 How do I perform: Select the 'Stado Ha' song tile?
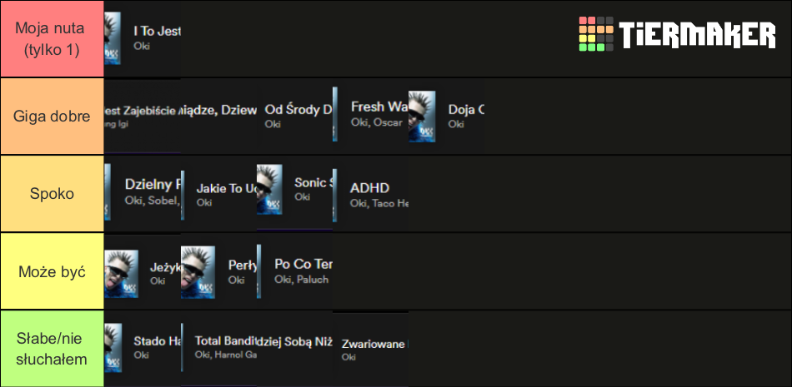click(x=143, y=350)
